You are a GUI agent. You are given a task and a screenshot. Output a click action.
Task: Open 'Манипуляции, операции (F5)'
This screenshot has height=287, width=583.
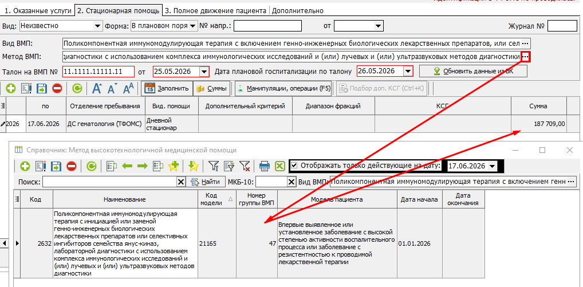(283, 88)
